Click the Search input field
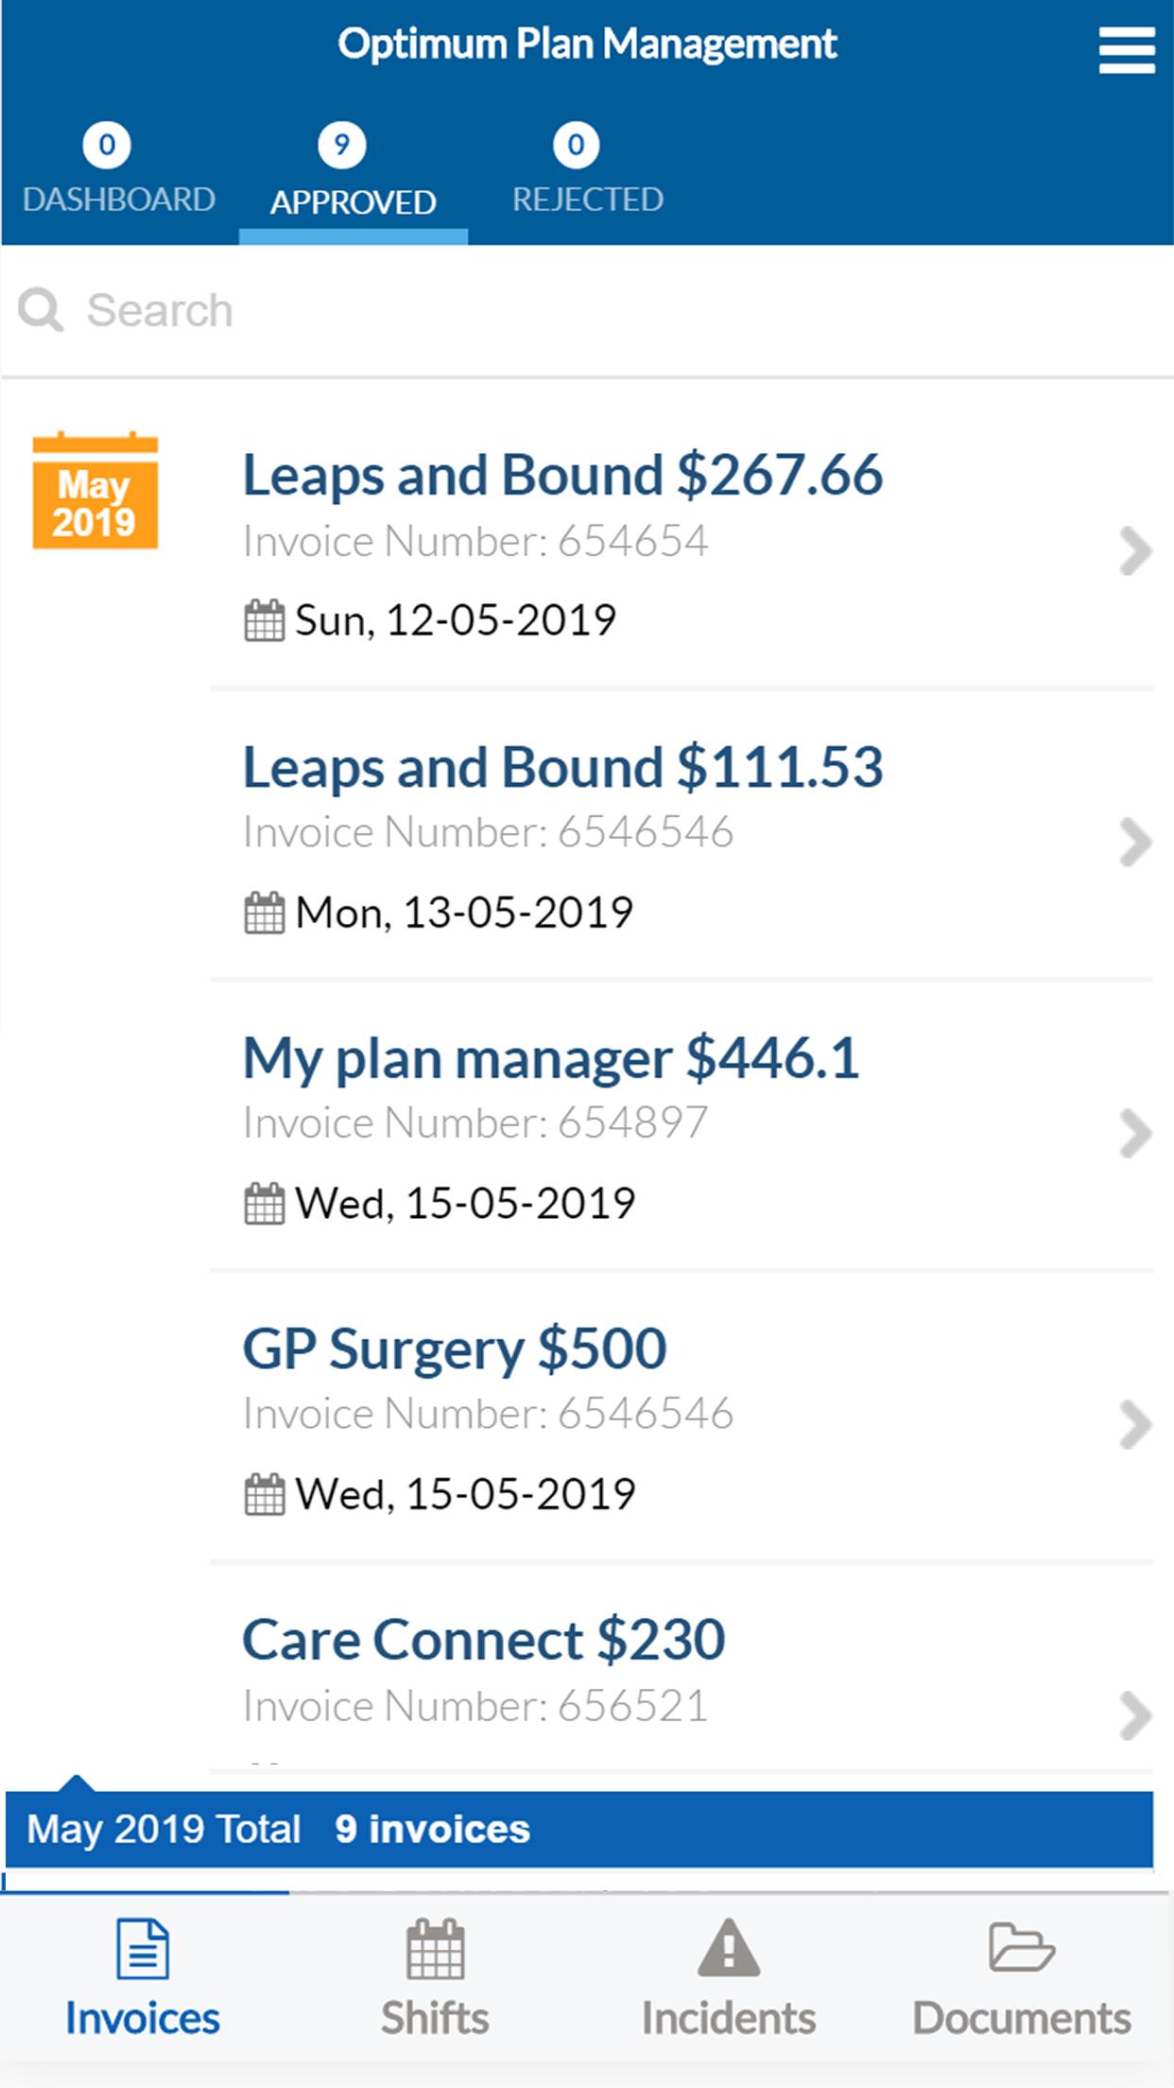Image resolution: width=1174 pixels, height=2088 pixels. [x=587, y=310]
